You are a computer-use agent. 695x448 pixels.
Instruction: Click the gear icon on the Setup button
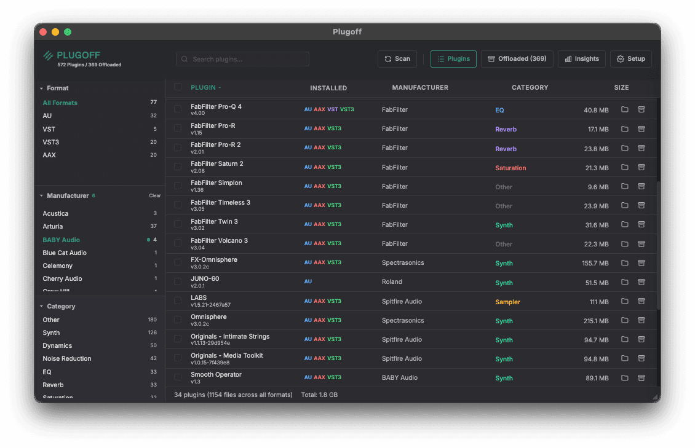[x=621, y=59]
